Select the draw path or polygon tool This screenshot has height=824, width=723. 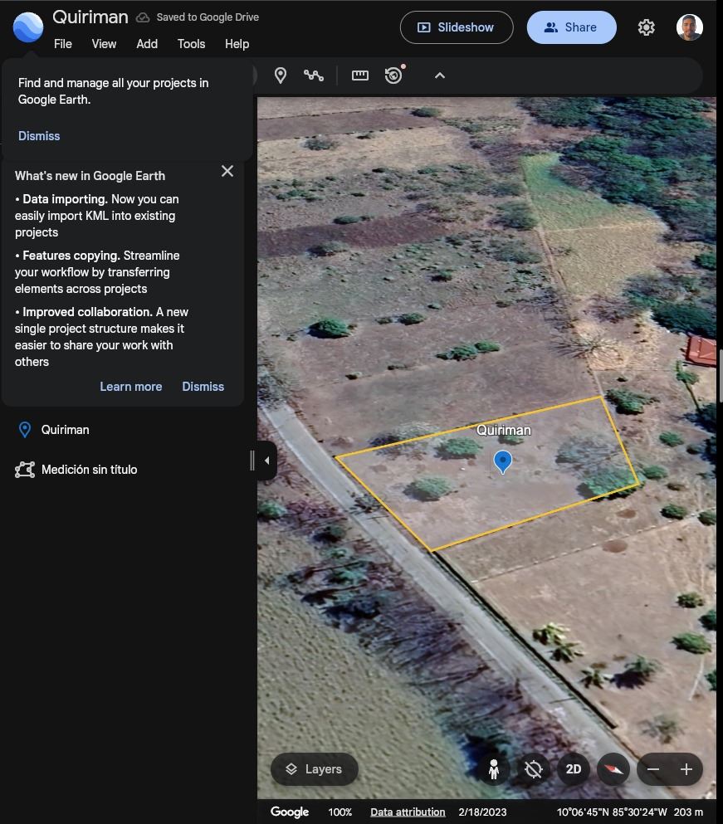pyautogui.click(x=314, y=76)
